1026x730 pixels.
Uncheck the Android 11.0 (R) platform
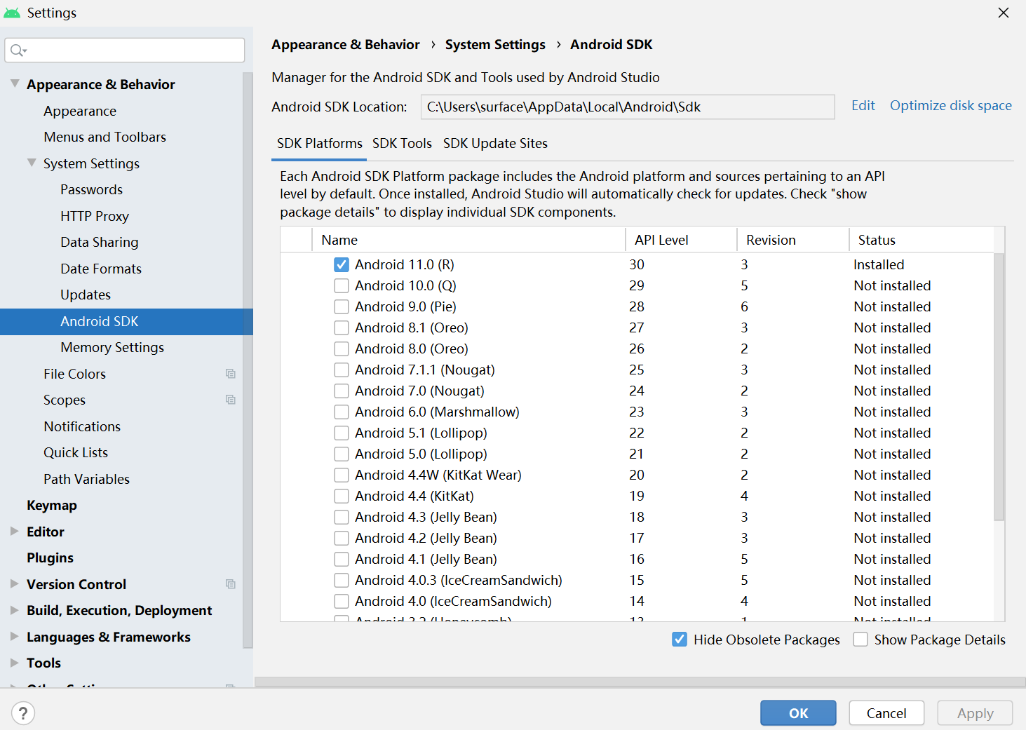point(342,264)
